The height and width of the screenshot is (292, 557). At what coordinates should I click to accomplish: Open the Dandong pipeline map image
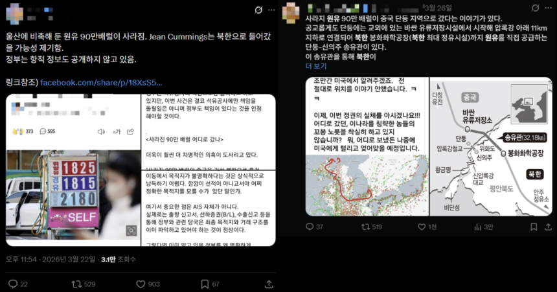[491, 146]
